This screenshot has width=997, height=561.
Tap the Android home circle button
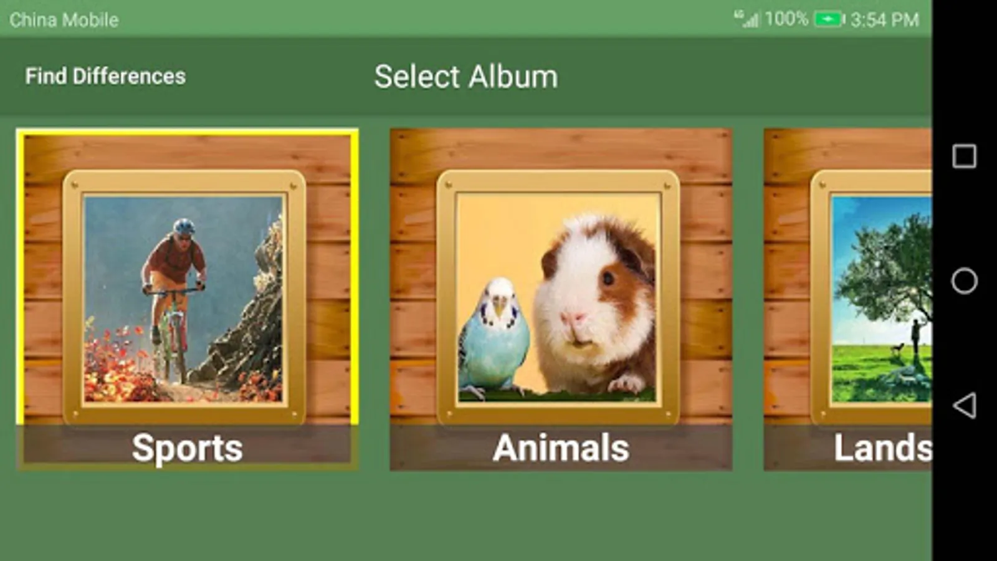click(x=964, y=280)
